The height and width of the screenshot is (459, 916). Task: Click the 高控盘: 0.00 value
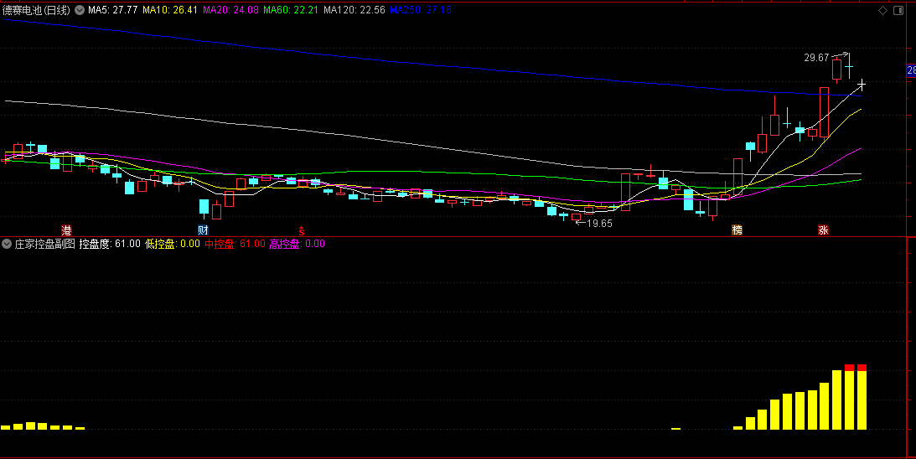[x=298, y=244]
